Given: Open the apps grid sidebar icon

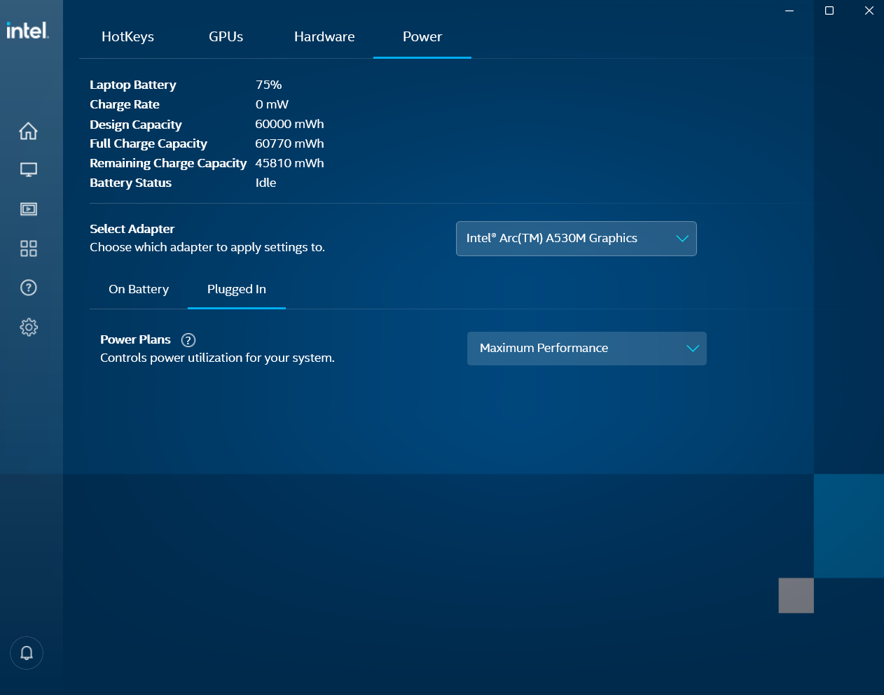Looking at the screenshot, I should pos(28,248).
